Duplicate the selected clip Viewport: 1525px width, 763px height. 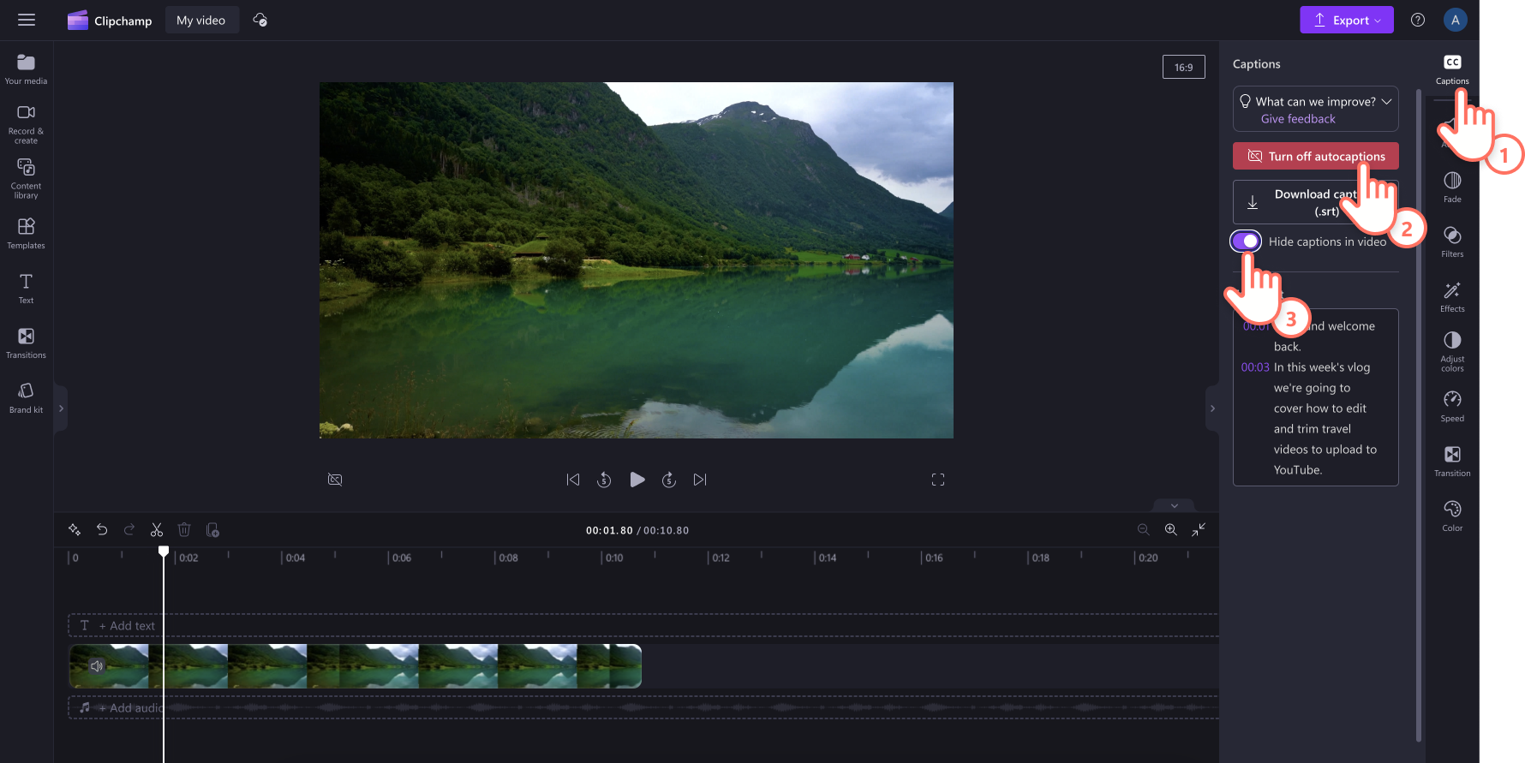point(212,530)
